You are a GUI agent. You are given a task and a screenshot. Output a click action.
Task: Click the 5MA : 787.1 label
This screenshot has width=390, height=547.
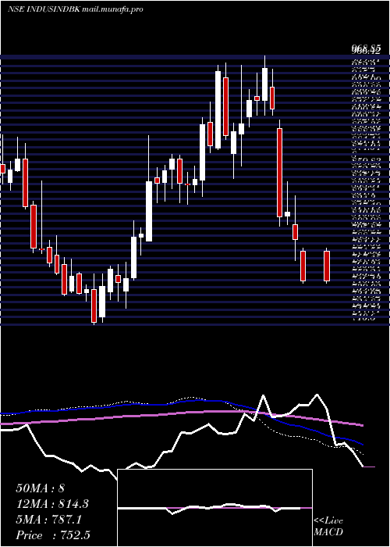[x=48, y=520]
